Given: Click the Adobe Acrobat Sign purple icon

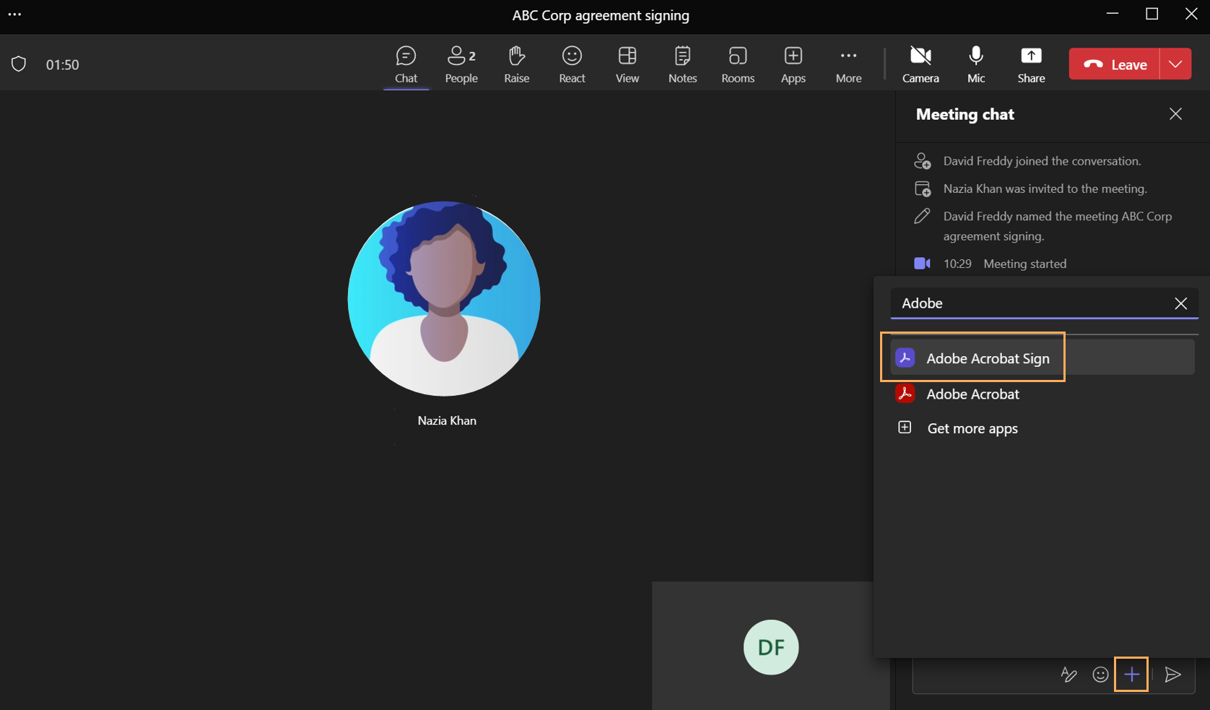Looking at the screenshot, I should coord(905,358).
